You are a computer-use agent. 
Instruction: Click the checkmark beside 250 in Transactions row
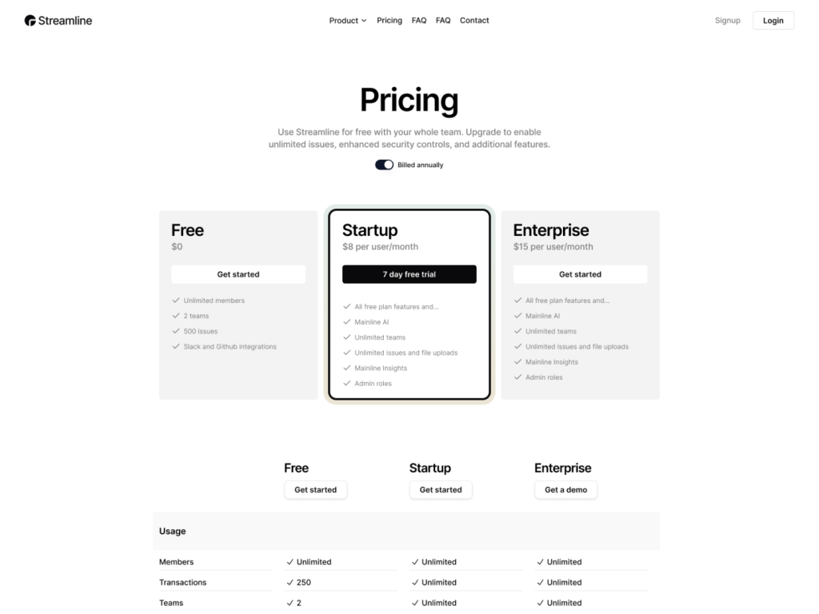pos(290,582)
